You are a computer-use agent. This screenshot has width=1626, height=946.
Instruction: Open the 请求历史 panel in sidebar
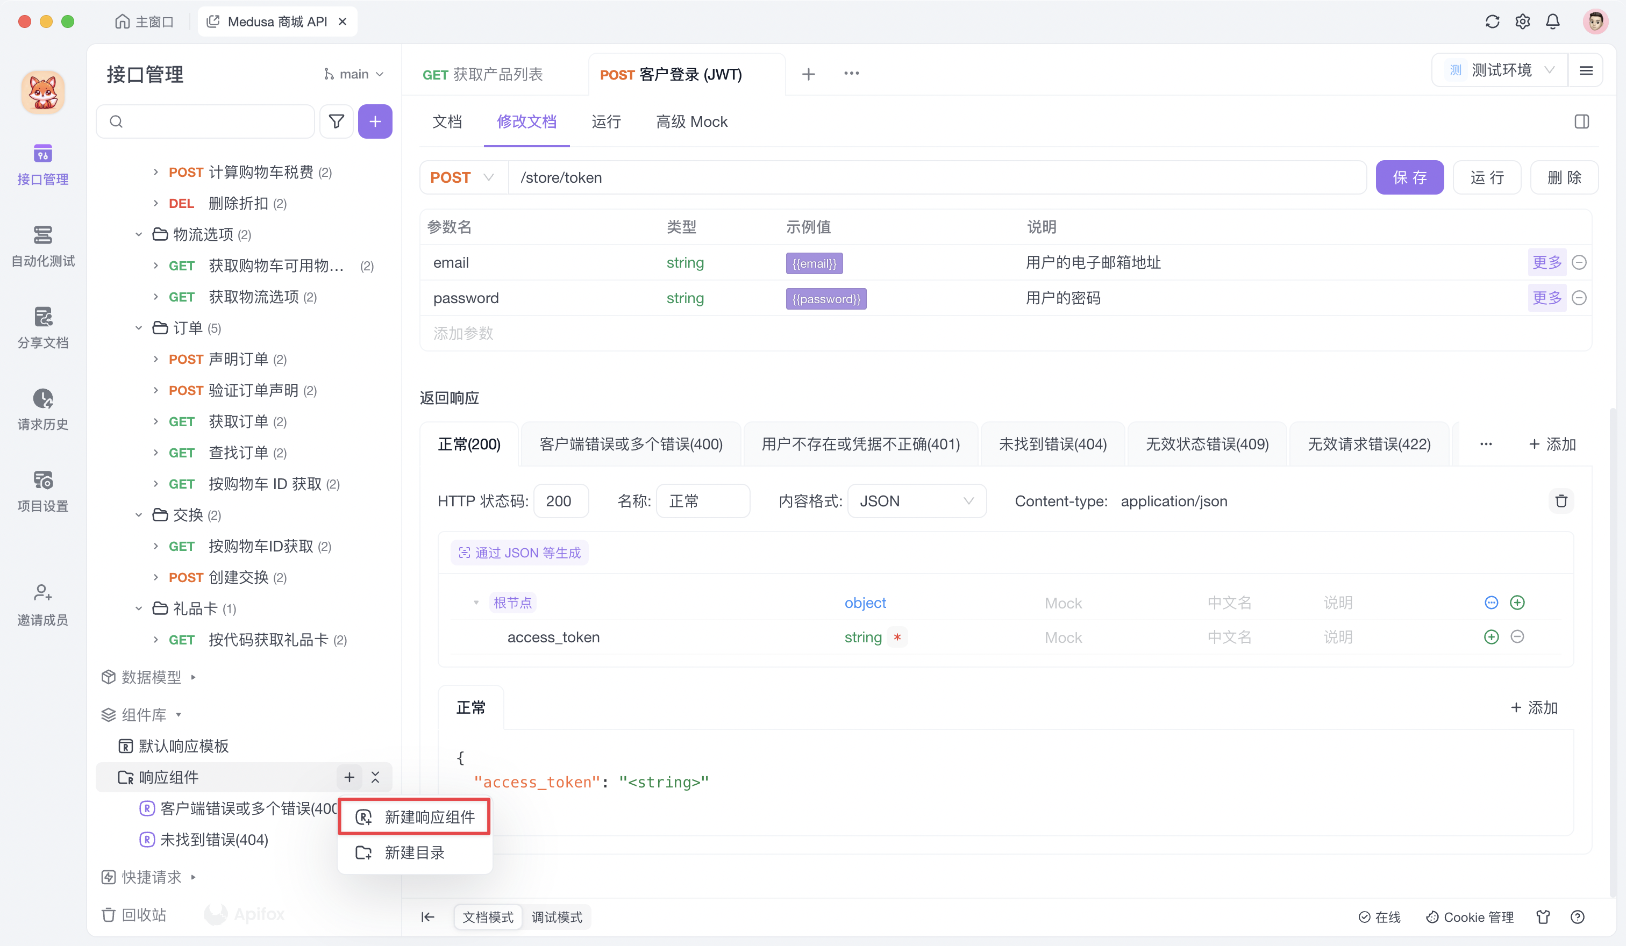click(x=42, y=409)
